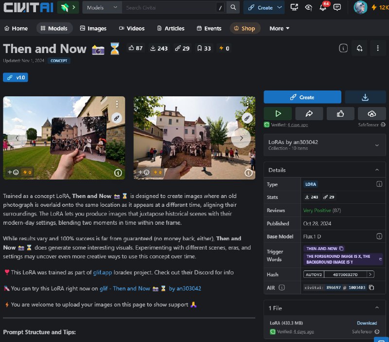Image resolution: width=389 pixels, height=342 pixels.
Task: Go to previous carousel image
Action: 17,138
